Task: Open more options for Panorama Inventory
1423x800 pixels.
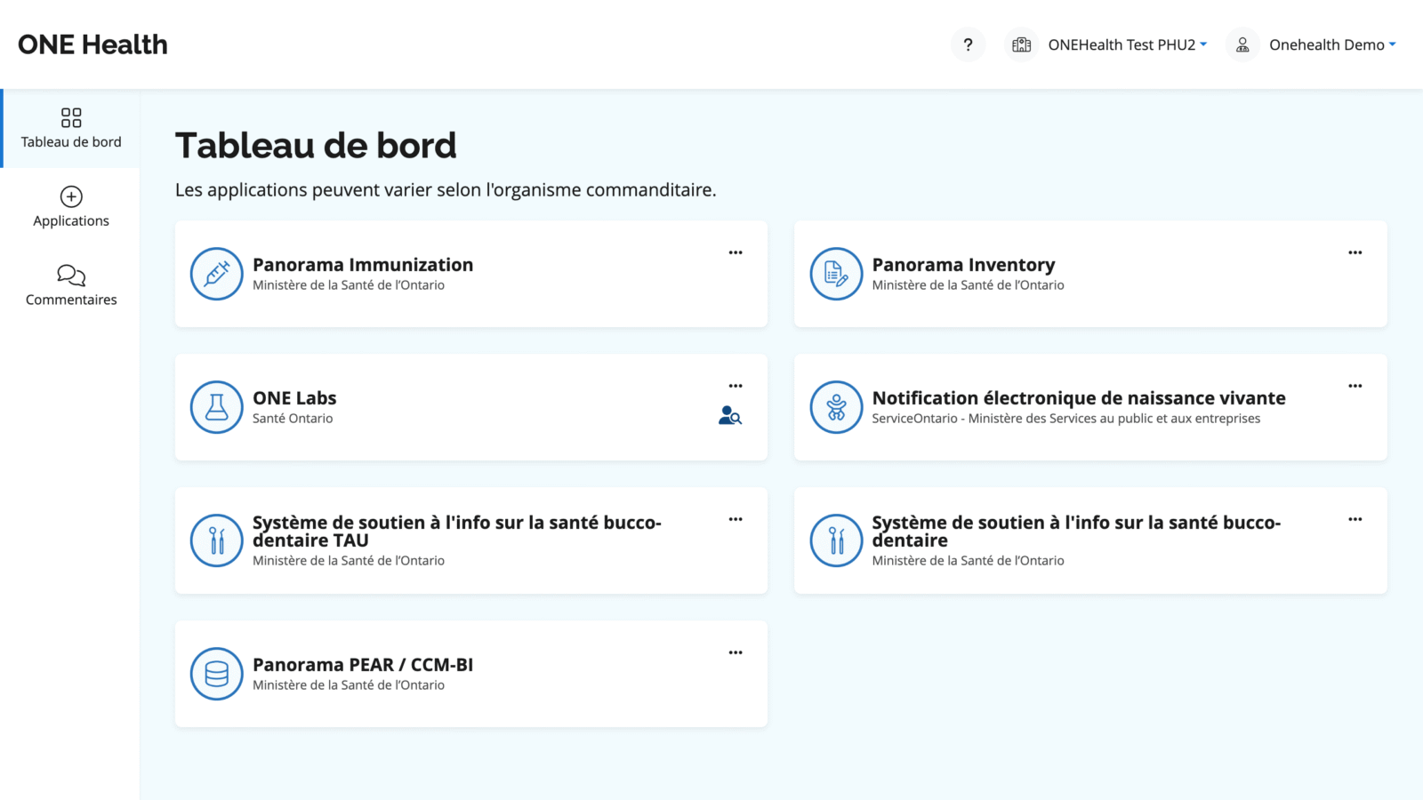Action: pos(1355,252)
